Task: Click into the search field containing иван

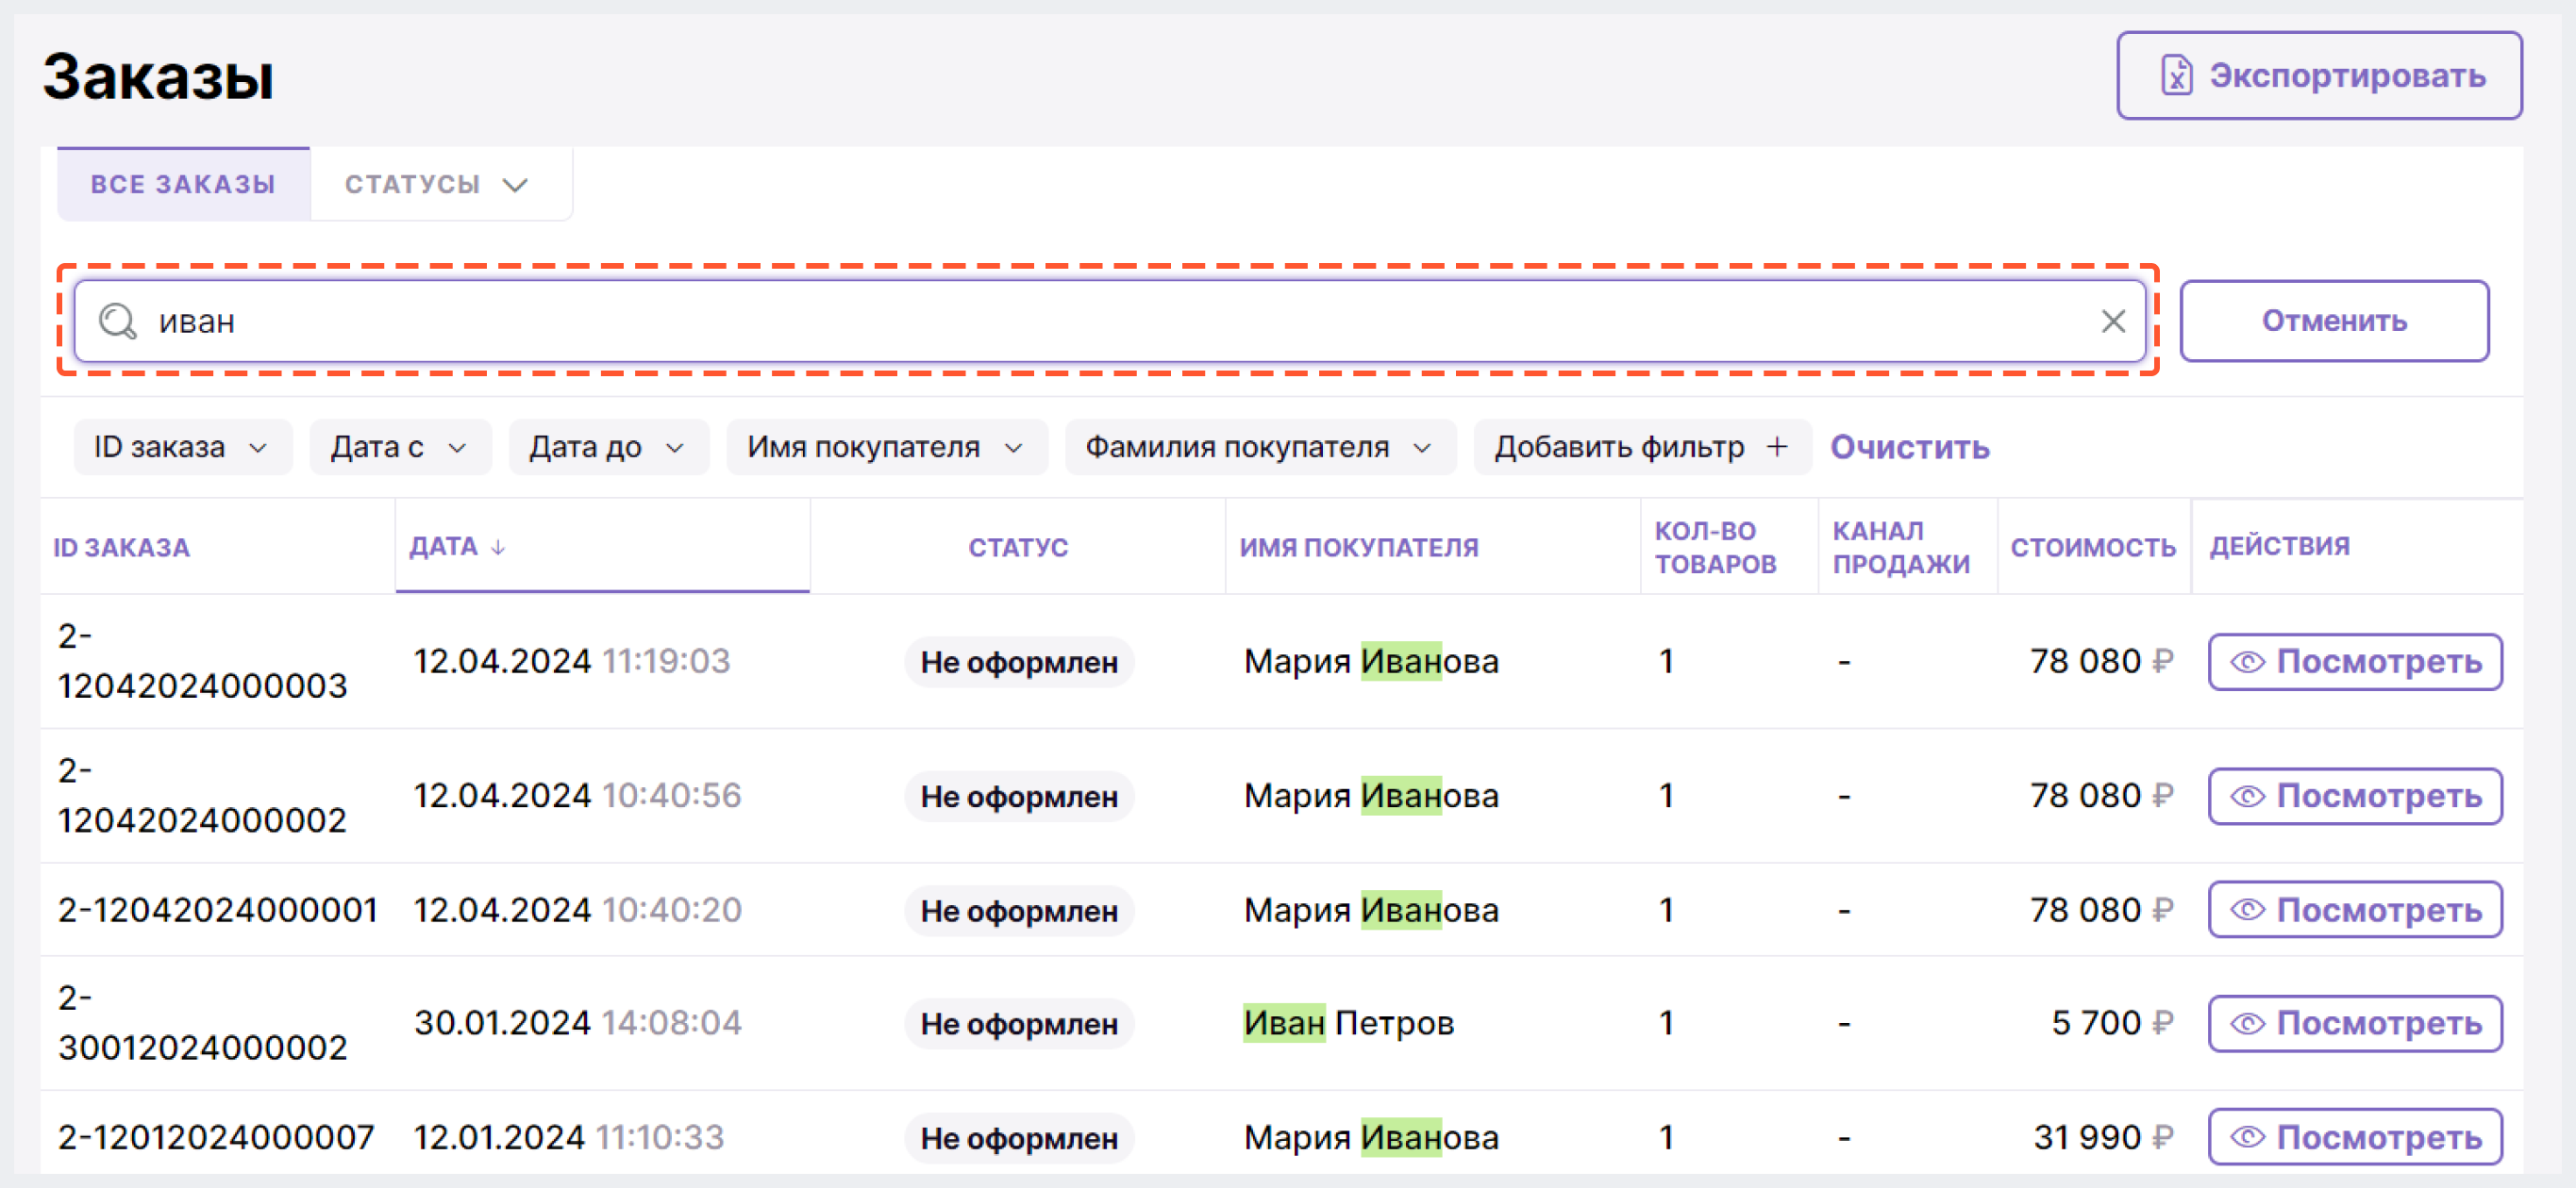Action: coord(1110,322)
